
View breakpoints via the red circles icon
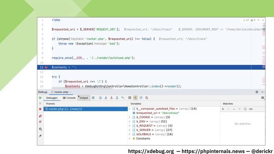click(x=40, y=116)
